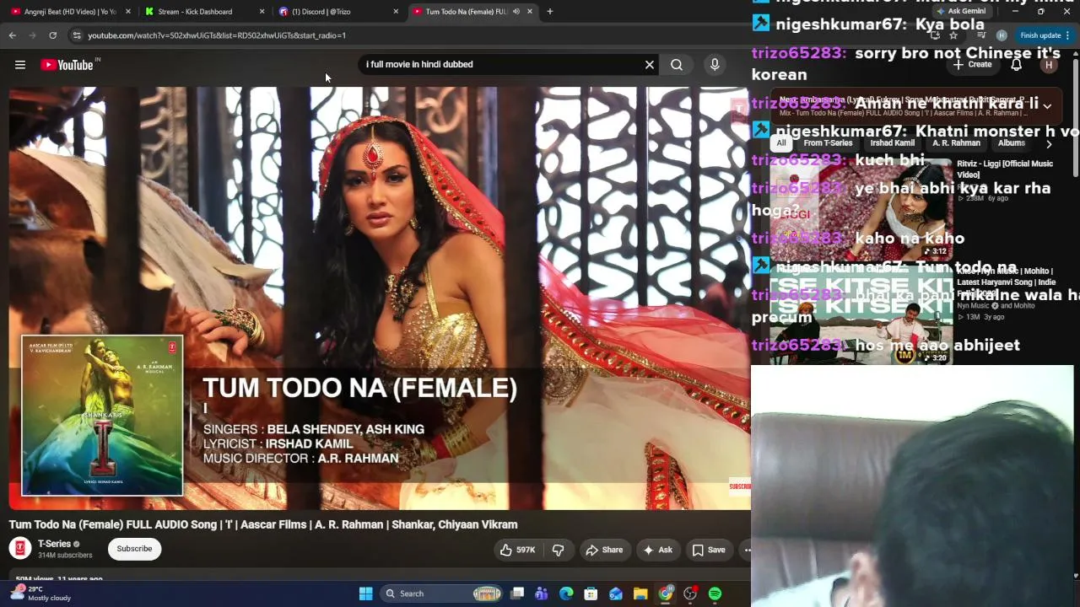Go back to the previous page
Screen dimensions: 1080x607
[x=13, y=35]
